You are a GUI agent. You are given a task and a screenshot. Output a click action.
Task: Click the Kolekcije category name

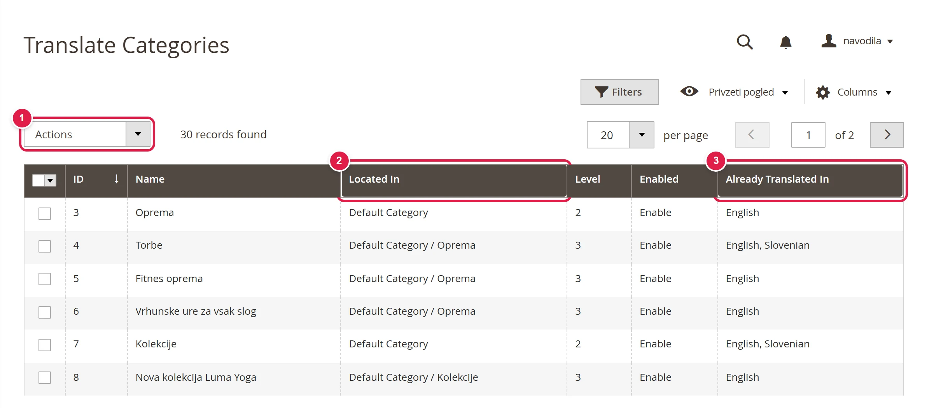(x=156, y=344)
